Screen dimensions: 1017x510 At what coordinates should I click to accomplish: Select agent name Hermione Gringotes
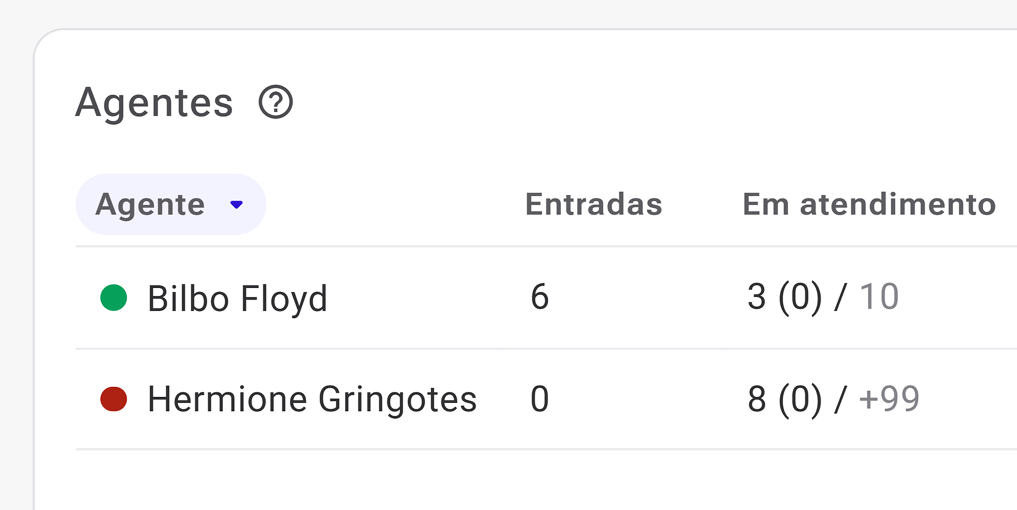[312, 400]
